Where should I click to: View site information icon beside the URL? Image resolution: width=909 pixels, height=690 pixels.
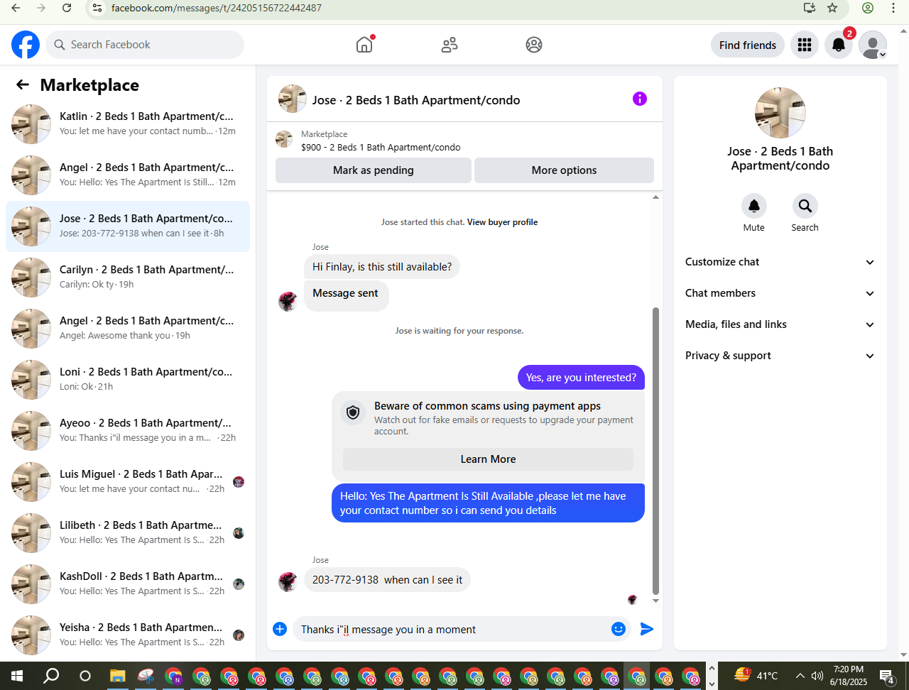click(98, 8)
